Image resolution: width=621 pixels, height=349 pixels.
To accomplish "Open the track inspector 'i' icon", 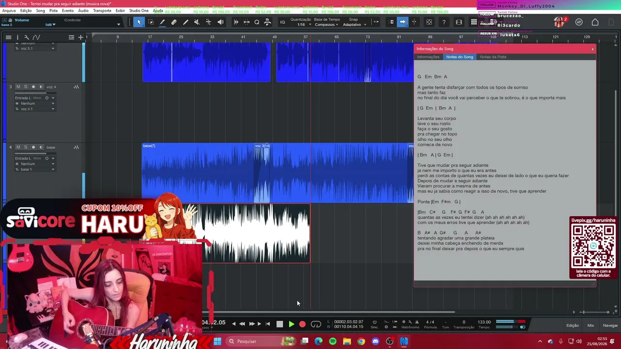I will (x=17, y=37).
